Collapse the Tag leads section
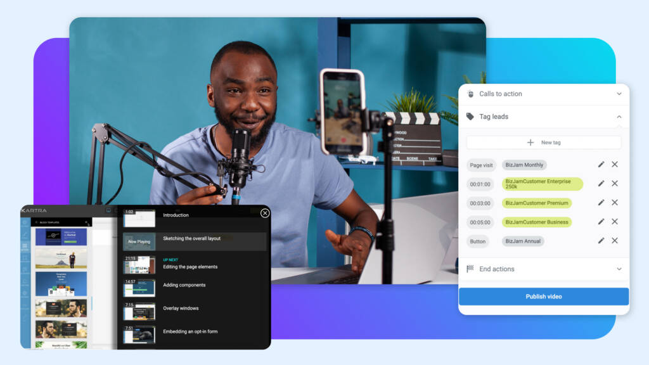This screenshot has width=649, height=365. point(619,117)
